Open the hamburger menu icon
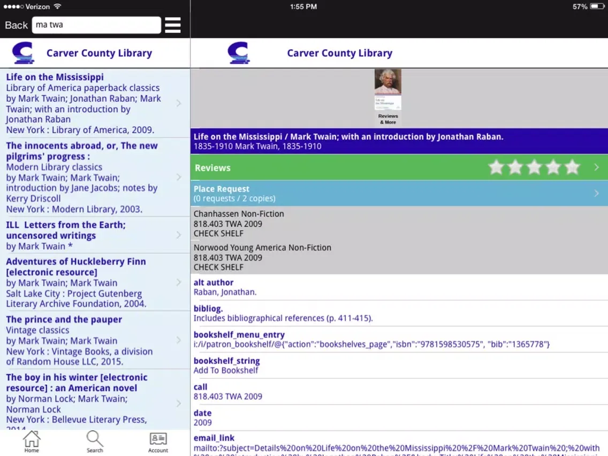608x456 pixels. 172,25
